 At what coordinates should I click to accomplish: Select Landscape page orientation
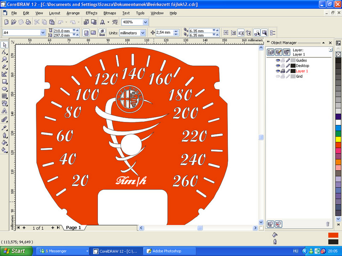point(93,33)
